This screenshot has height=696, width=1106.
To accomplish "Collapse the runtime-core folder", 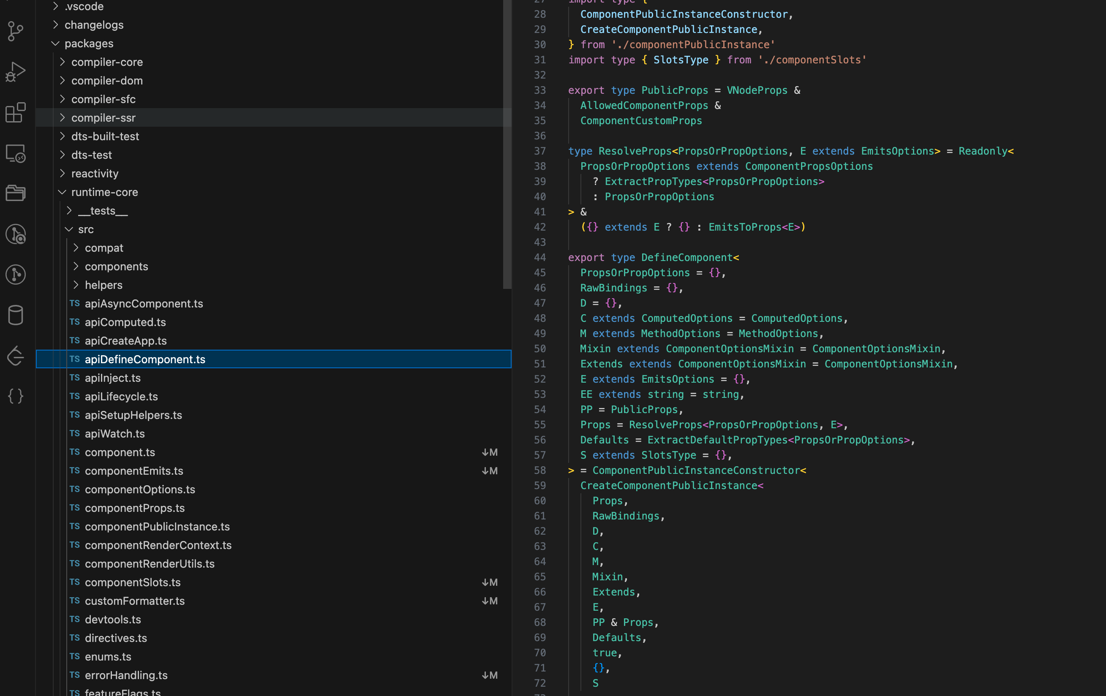I will coord(63,192).
